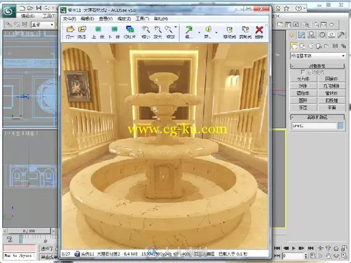Select the Geometry category icon
The height and width of the screenshot is (263, 351).
click(294, 46)
